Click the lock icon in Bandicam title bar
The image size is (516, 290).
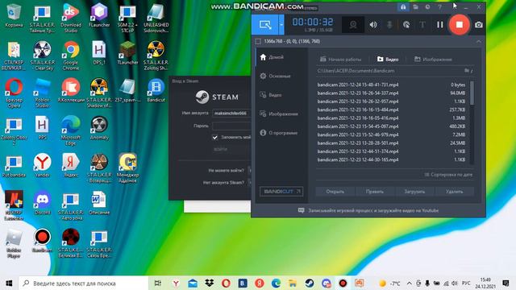click(x=403, y=7)
